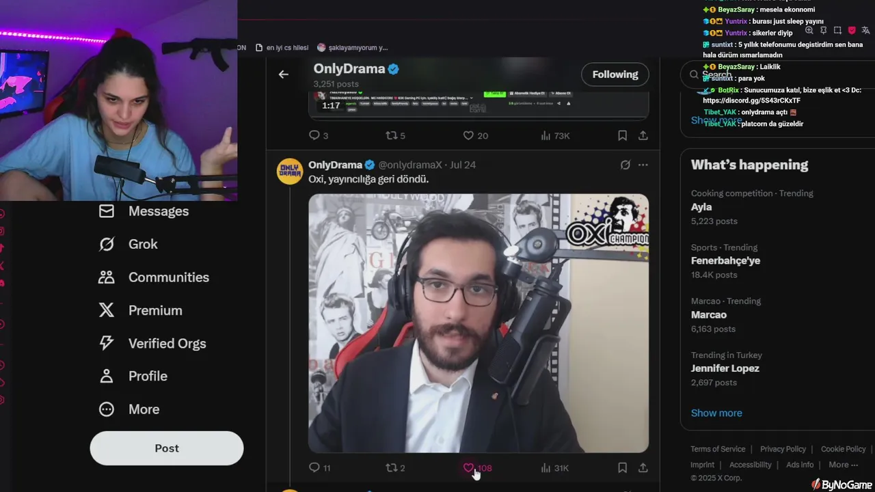Click Show more under What's happening
This screenshot has height=492, width=875.
click(716, 413)
